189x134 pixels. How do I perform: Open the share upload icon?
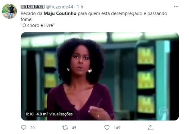(x=151, y=127)
